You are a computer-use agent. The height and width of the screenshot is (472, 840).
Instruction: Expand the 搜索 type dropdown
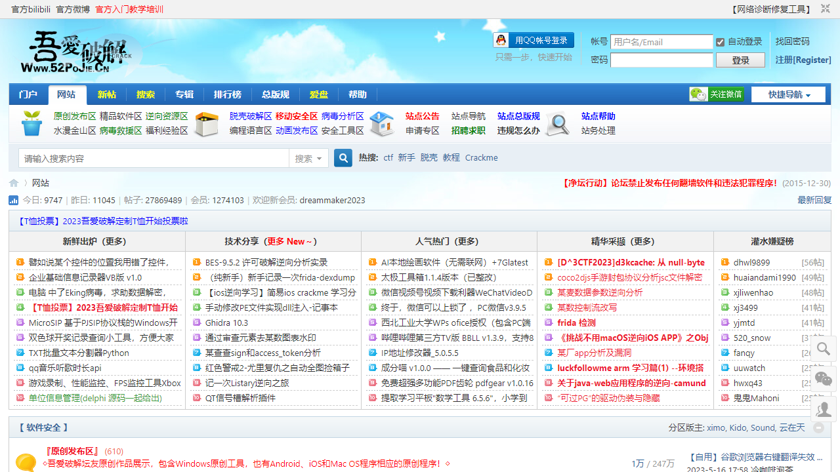308,158
